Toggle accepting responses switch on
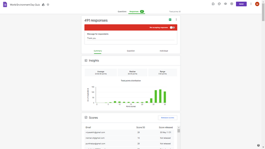 tap(172, 28)
